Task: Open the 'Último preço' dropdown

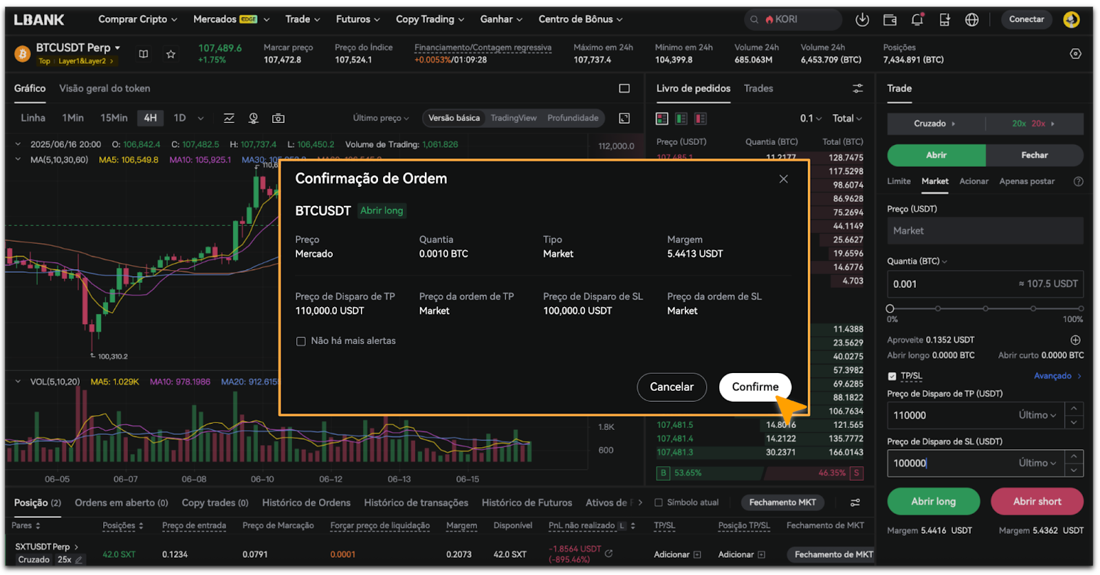Action: click(x=380, y=118)
